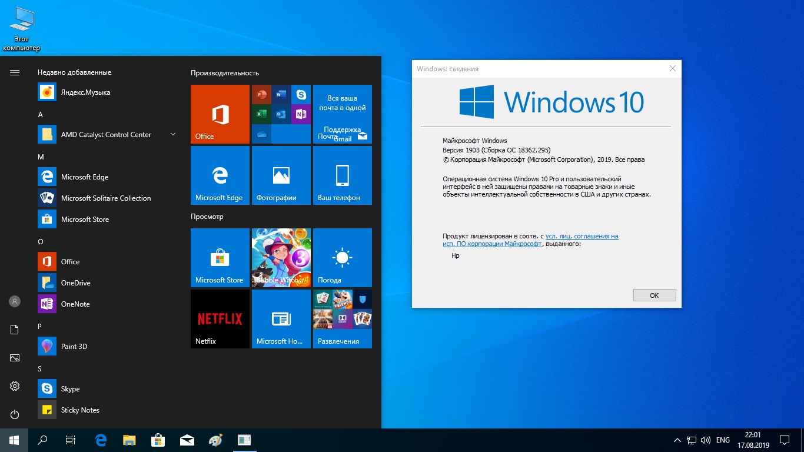804x452 pixels.
Task: Click the volume icon in system tray
Action: [x=706, y=440]
